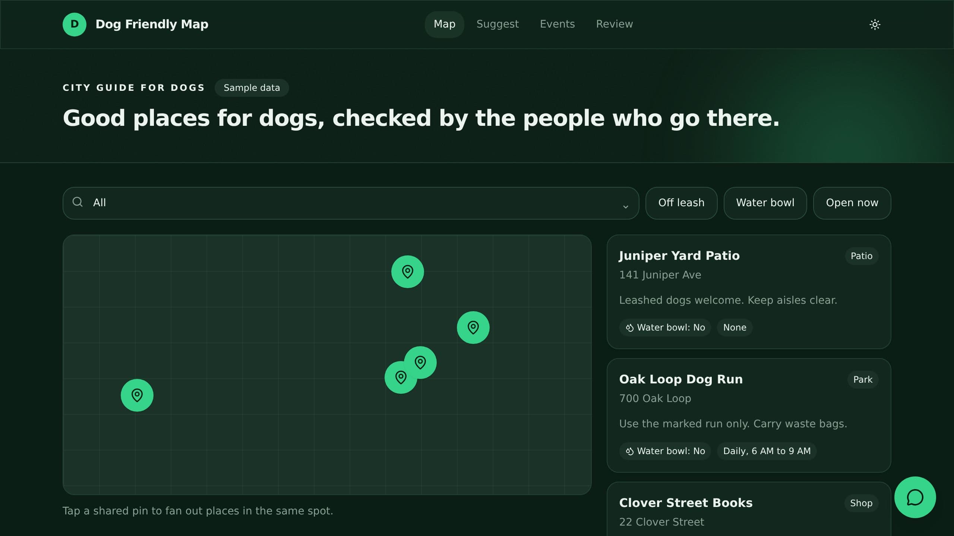954x536 pixels.
Task: Click the Shop category tag
Action: (861, 503)
